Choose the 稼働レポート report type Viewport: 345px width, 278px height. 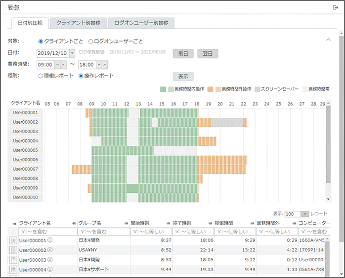point(41,76)
